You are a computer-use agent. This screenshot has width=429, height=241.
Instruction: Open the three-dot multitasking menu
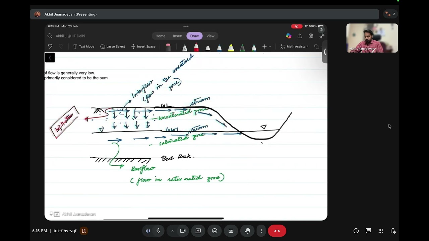pos(186,26)
